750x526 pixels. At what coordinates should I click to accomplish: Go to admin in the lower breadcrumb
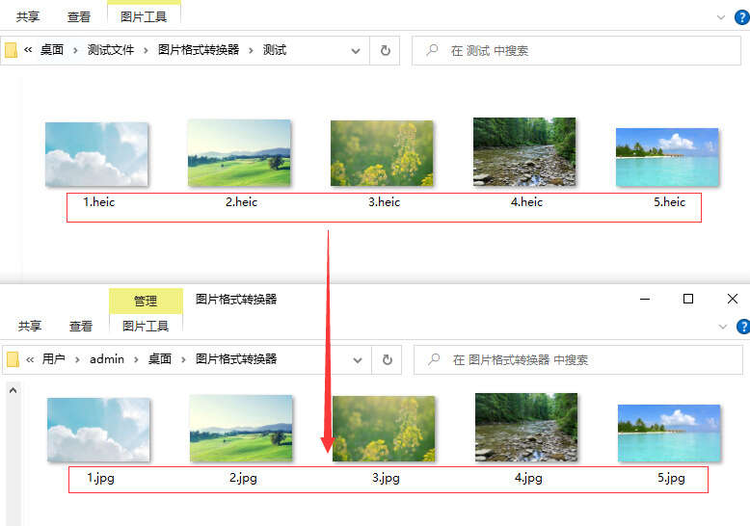click(107, 358)
